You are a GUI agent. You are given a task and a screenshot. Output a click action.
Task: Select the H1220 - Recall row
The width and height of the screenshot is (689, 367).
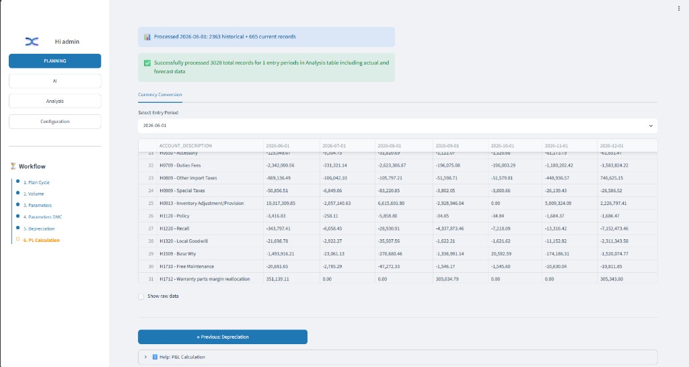tap(398, 229)
